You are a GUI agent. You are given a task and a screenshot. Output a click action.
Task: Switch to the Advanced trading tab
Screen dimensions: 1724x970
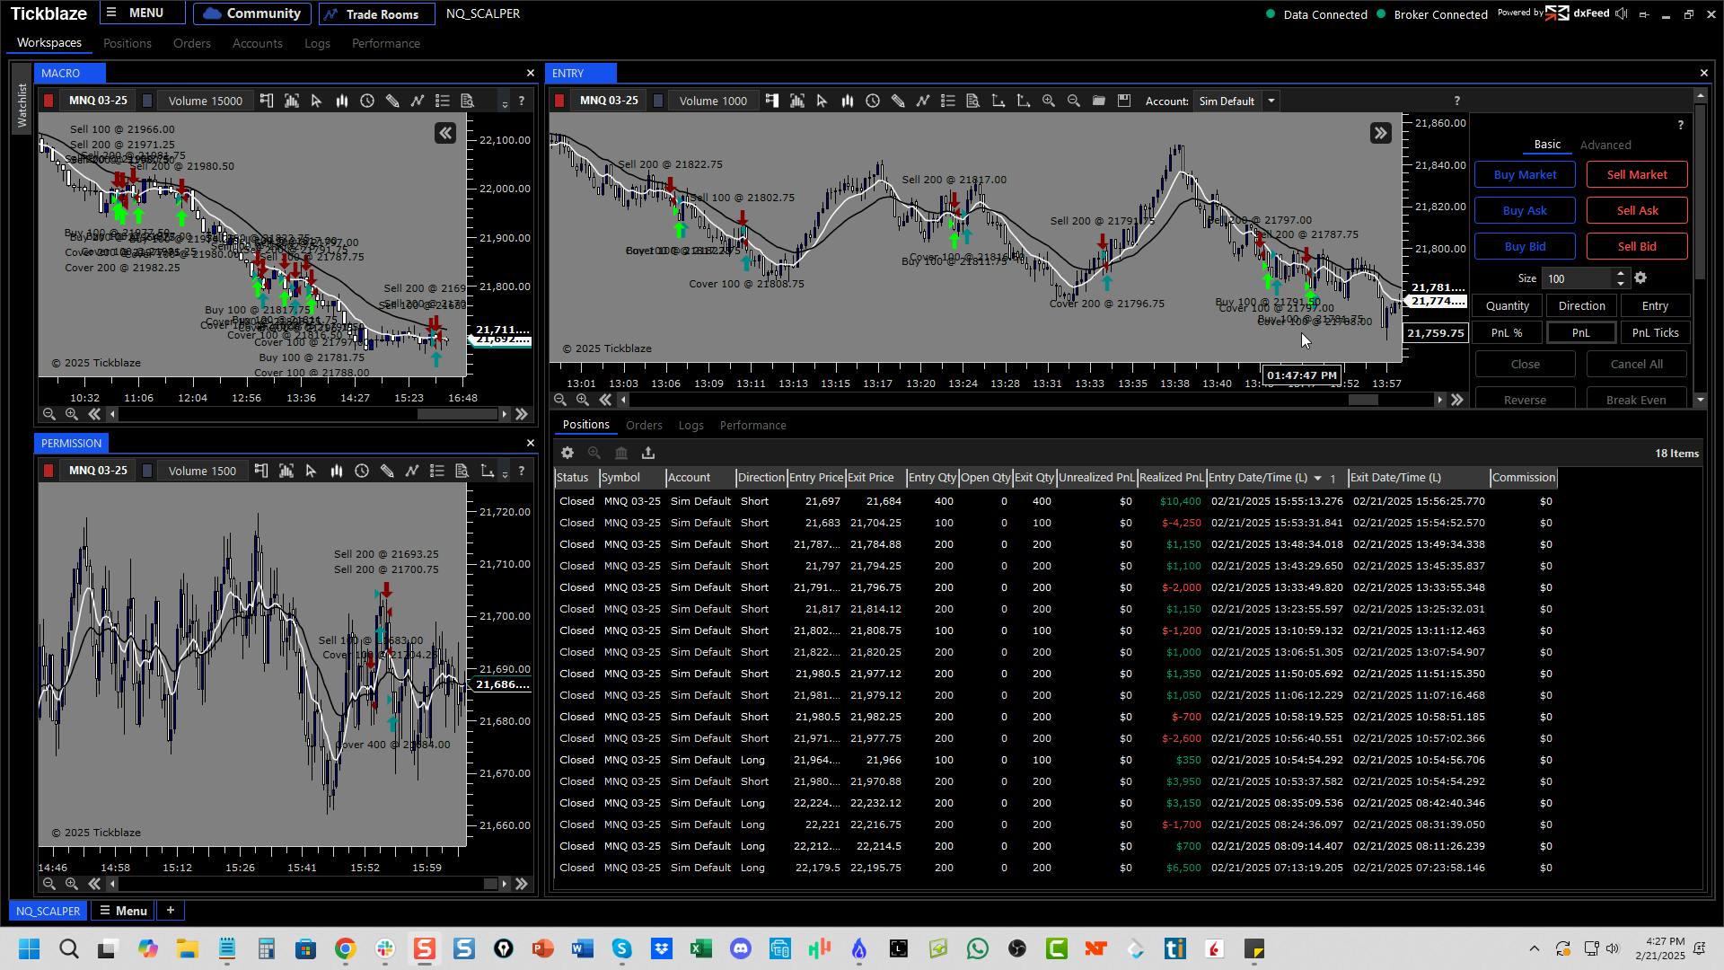(x=1605, y=145)
